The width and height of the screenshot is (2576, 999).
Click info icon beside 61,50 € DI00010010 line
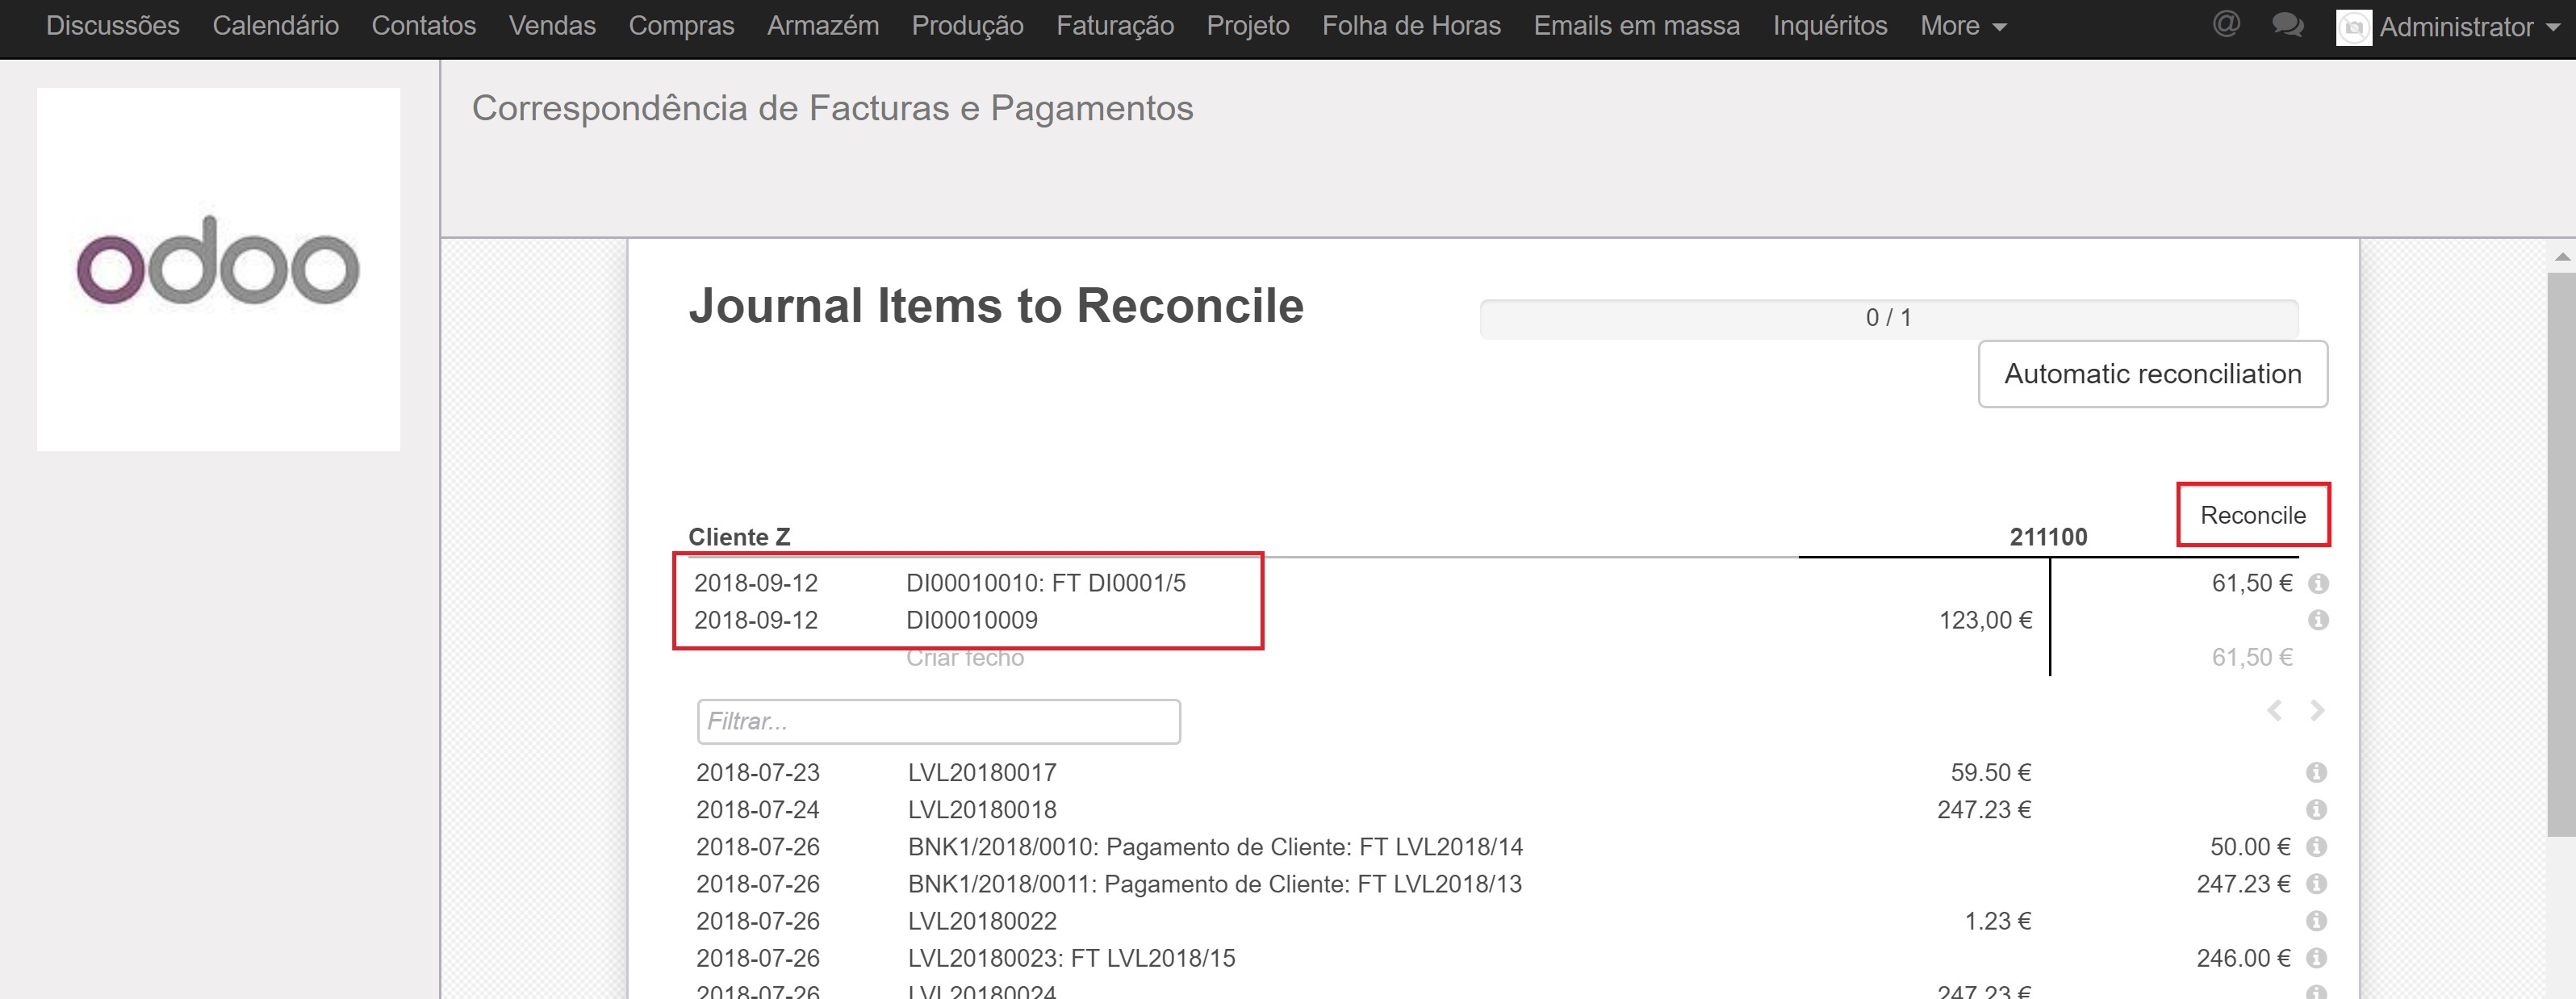(2318, 583)
